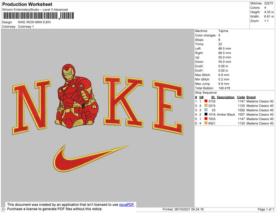Select the Min Stitch value 0.2 mm
Viewport: 276px width, 213px height.
pos(224,79)
